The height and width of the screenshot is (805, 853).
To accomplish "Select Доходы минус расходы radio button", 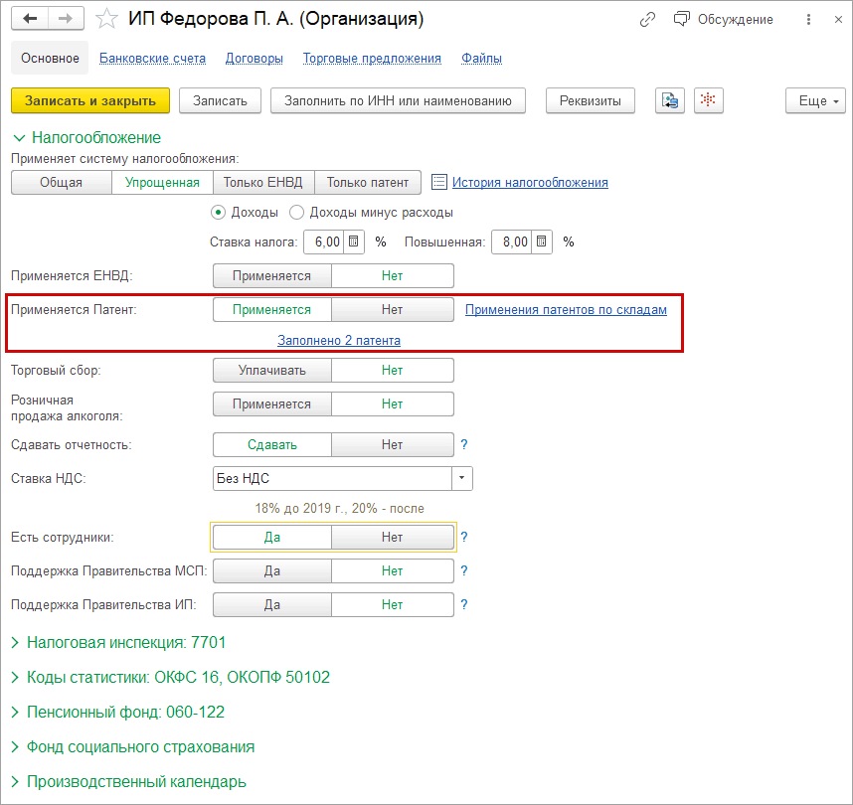I will coord(296,212).
